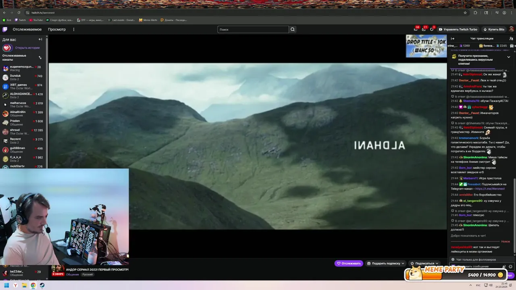Open guit88man channel in sidebar
This screenshot has width=516, height=290.
pos(23,150)
